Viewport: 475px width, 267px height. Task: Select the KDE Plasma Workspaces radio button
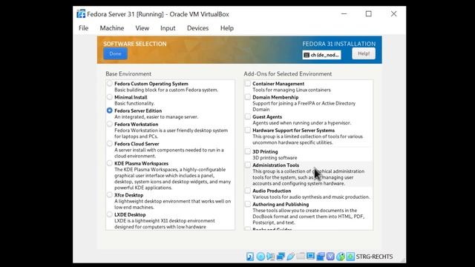pyautogui.click(x=110, y=163)
